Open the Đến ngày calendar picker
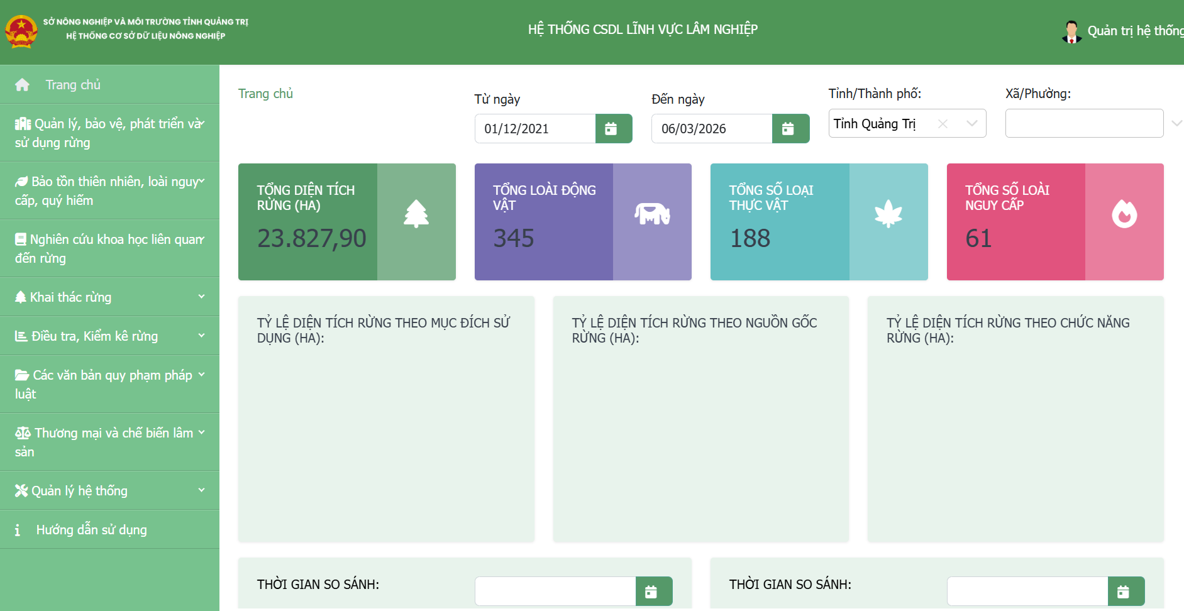This screenshot has height=611, width=1184. point(790,129)
